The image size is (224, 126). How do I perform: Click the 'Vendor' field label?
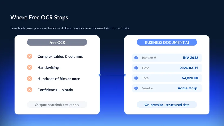tap(147, 88)
